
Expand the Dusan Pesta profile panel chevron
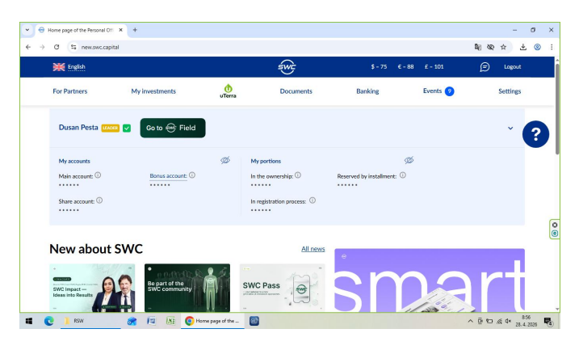click(510, 128)
